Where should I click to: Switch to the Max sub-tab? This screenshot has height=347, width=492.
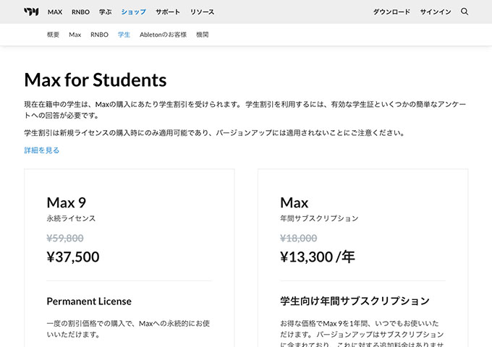pyautogui.click(x=75, y=35)
